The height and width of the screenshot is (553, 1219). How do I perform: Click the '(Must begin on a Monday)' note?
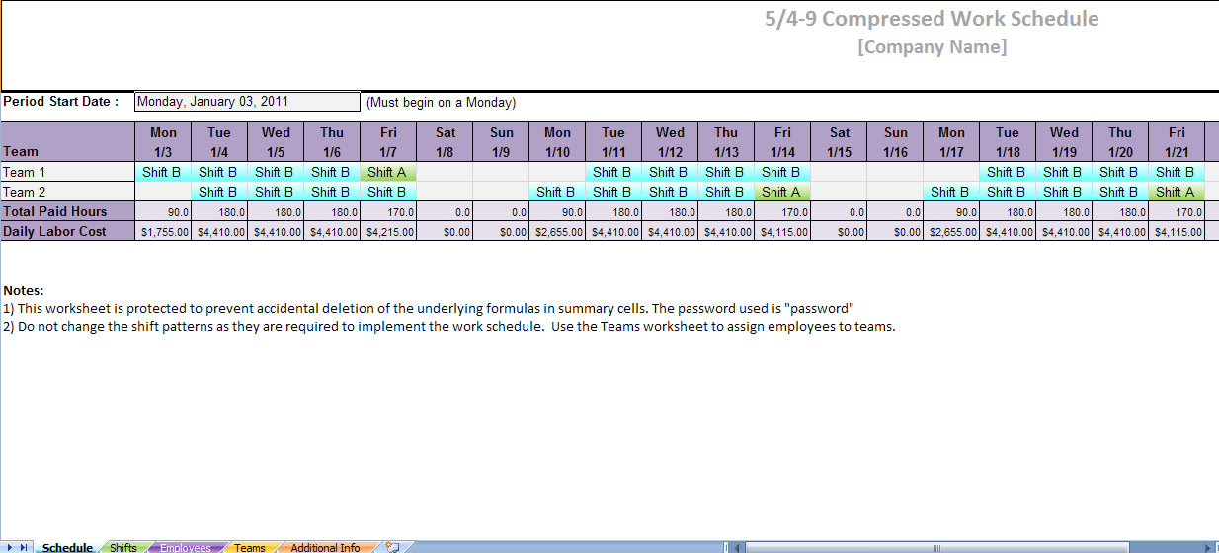point(441,103)
